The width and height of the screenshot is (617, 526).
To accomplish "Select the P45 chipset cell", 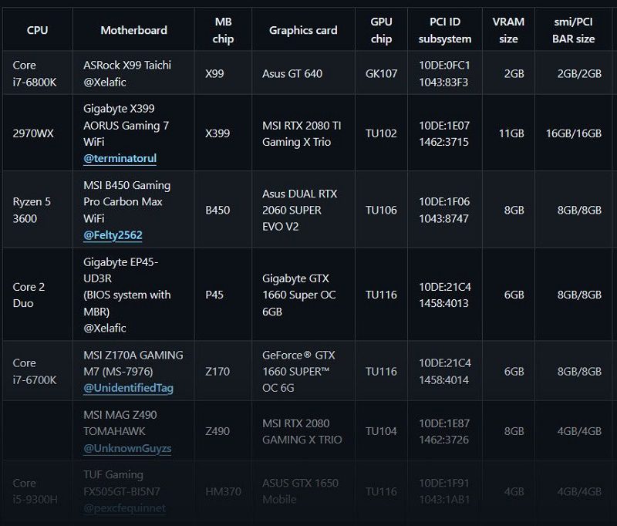I will (223, 295).
